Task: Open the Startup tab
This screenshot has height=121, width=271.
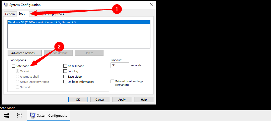Action: coord(49,14)
